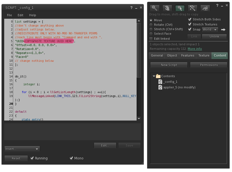Click the script editor vertical scrollbar
Image resolution: width=232 pixels, height=172 pixels.
(x=139, y=50)
